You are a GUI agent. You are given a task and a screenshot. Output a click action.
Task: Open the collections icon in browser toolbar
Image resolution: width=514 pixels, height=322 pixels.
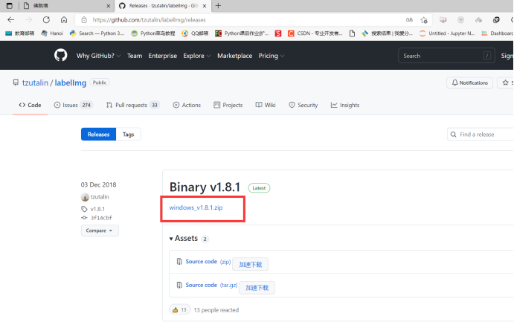point(496,20)
